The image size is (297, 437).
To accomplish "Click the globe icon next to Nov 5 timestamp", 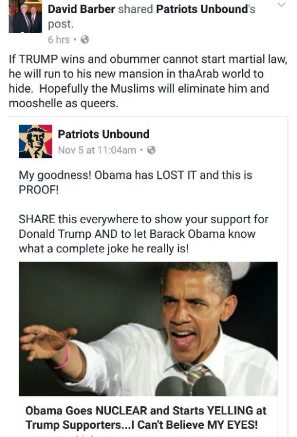I will click(151, 150).
